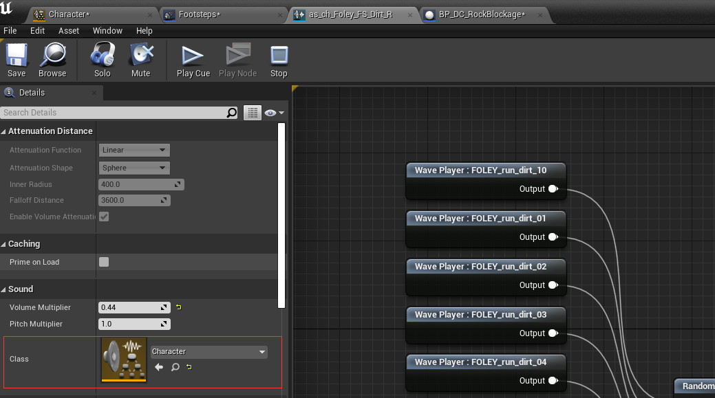
Task: Play the cue with Play Cue
Action: 193,61
